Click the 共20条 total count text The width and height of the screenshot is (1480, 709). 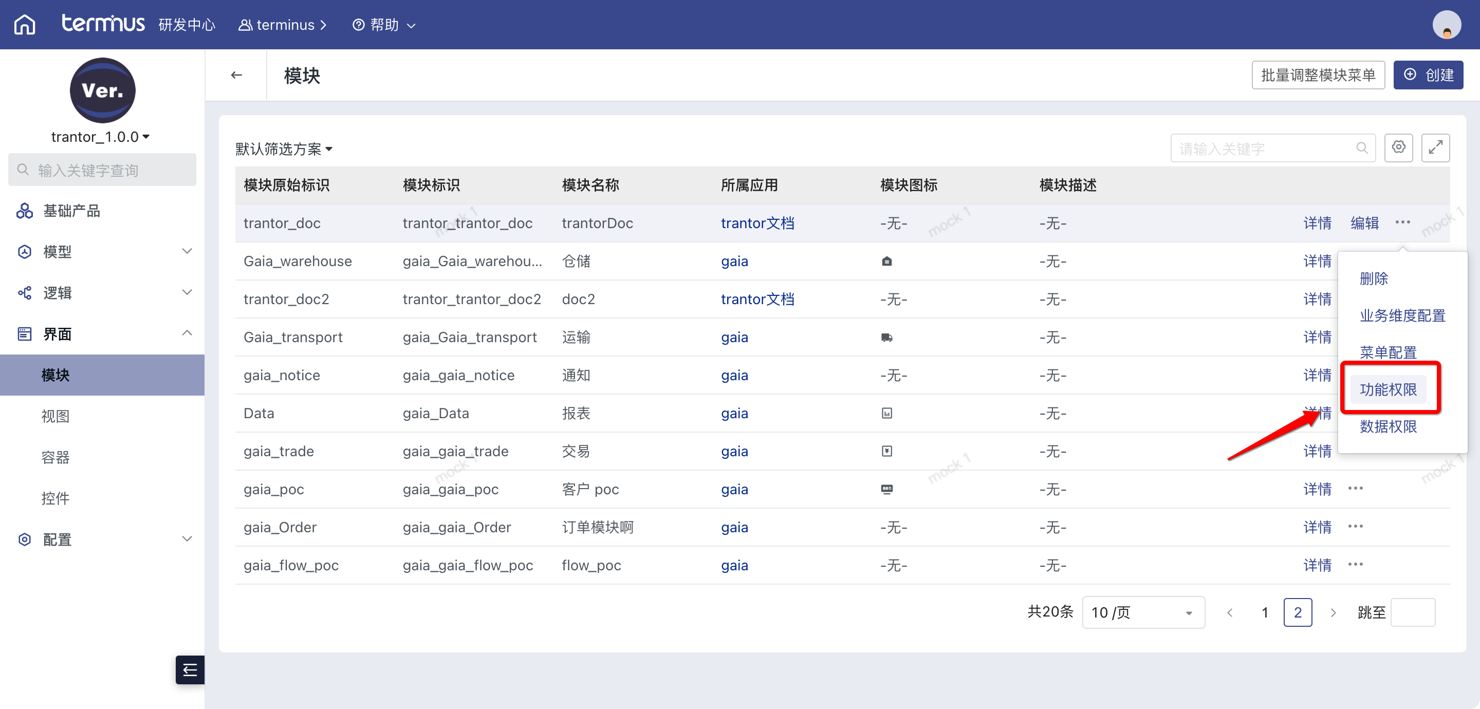click(1050, 612)
